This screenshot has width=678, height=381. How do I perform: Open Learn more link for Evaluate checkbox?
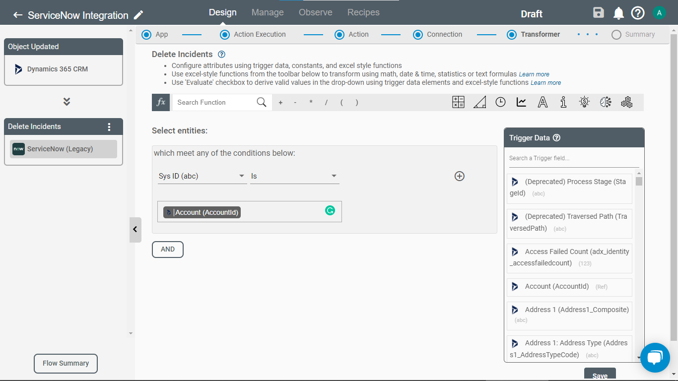coord(546,83)
